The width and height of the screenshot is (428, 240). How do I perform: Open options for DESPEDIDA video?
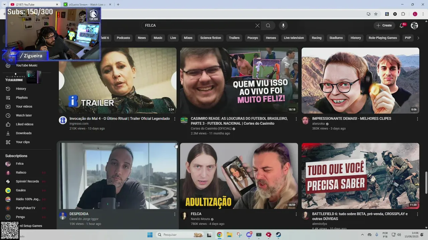tap(175, 214)
